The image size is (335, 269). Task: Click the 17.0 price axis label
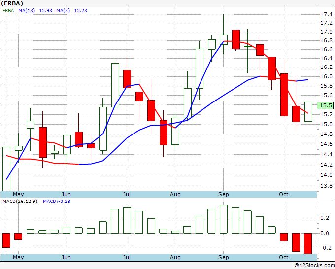coord(326,32)
